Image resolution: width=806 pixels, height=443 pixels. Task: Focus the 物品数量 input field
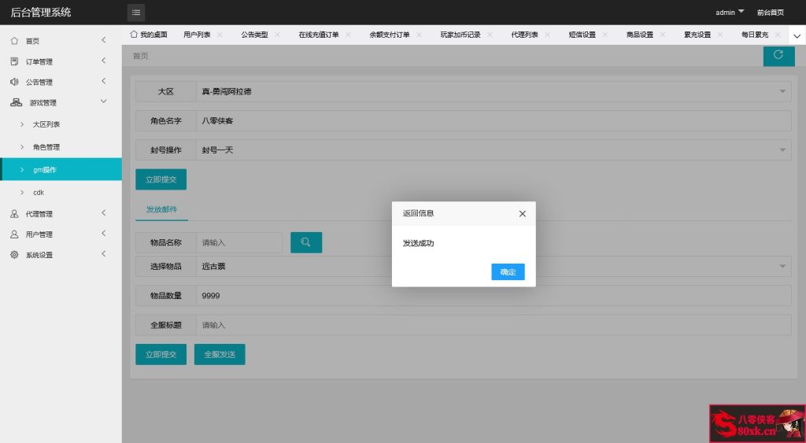pos(494,296)
